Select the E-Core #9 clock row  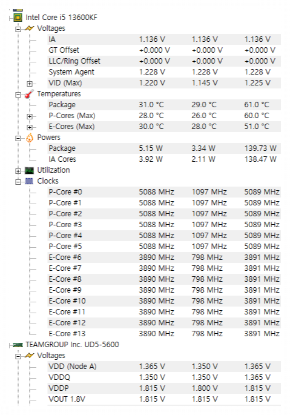(164, 290)
